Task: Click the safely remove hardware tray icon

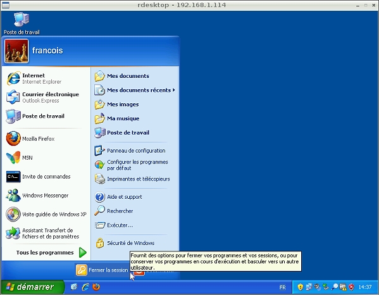Action: pyautogui.click(x=326, y=287)
